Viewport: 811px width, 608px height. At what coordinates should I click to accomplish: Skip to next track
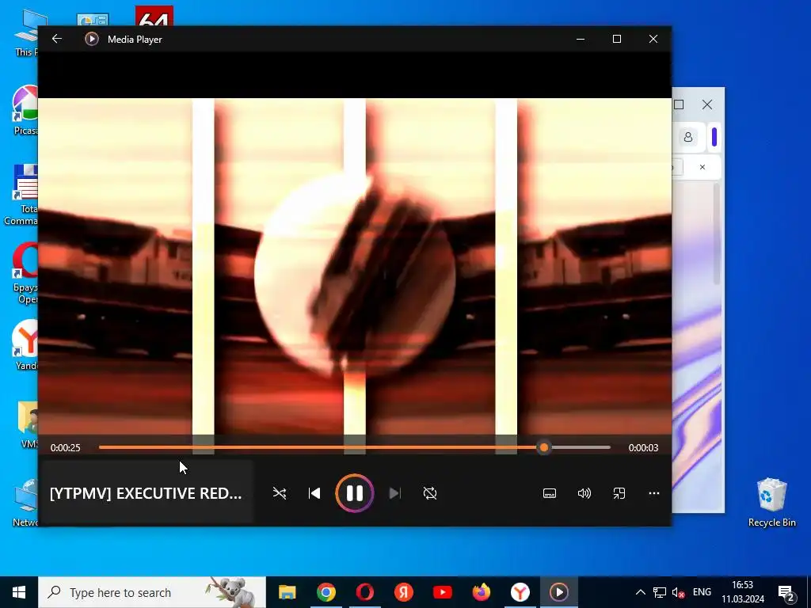394,493
